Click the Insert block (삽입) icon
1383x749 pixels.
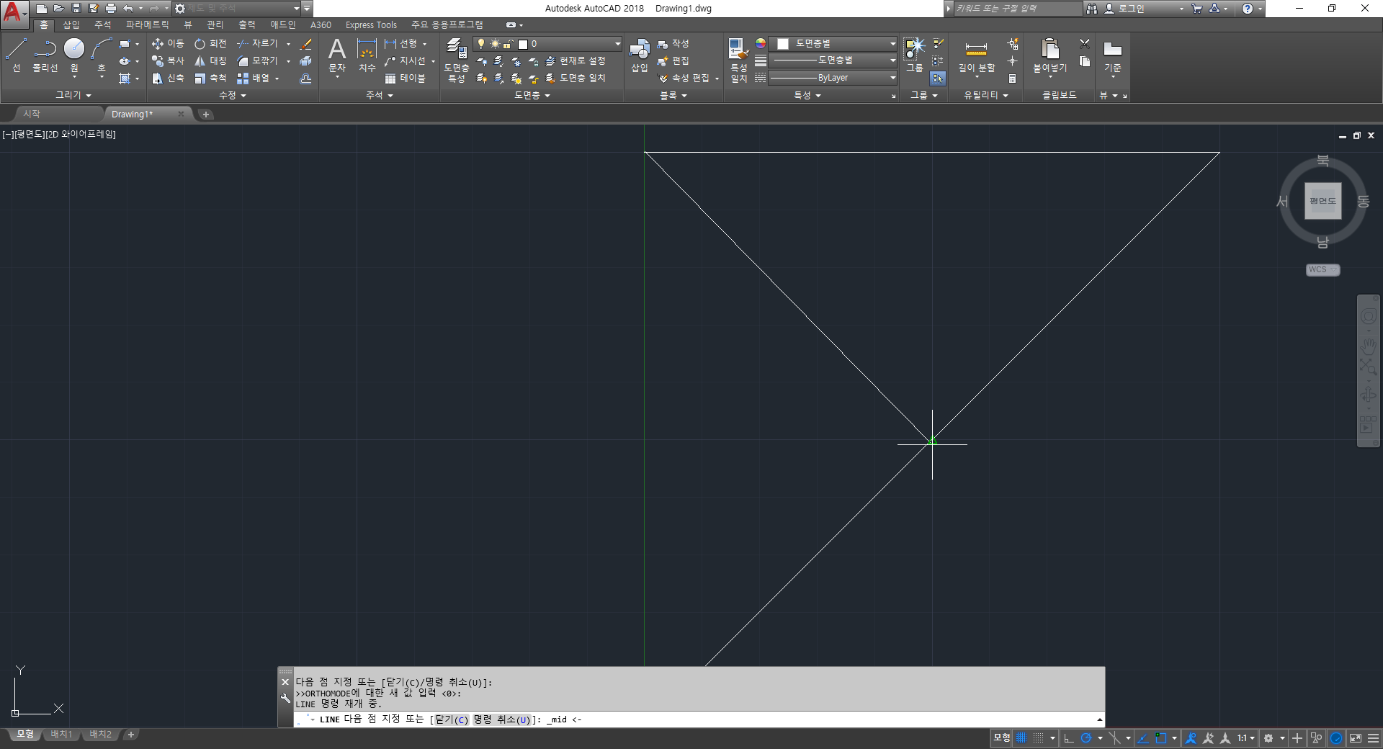click(x=640, y=56)
